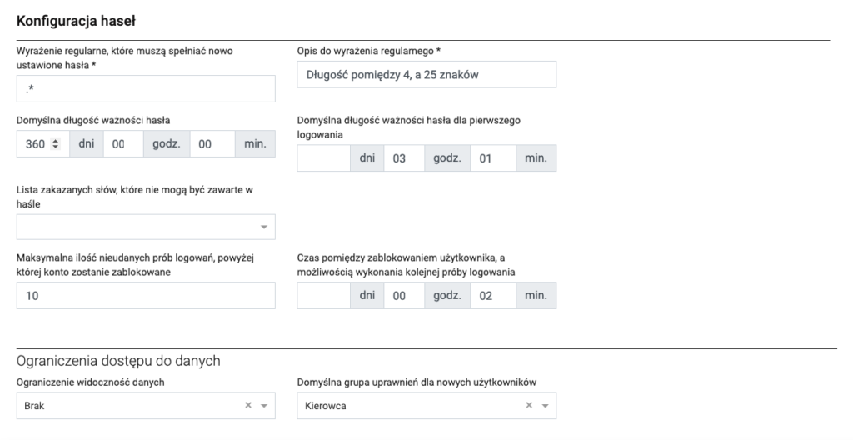
Task: Click the password validity minutes field
Action: click(x=212, y=144)
